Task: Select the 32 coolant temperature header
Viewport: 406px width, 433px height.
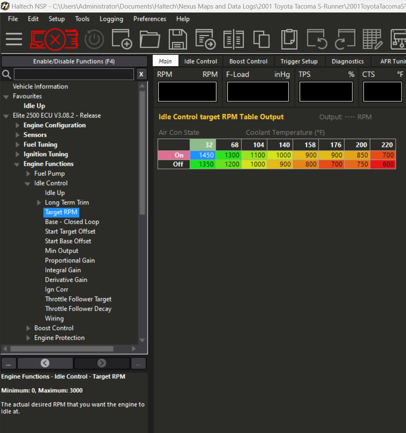Action: [x=203, y=145]
